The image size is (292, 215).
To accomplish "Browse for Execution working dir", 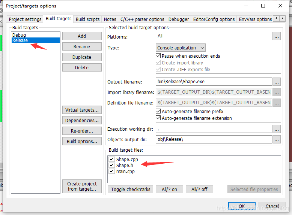I will (x=277, y=129).
